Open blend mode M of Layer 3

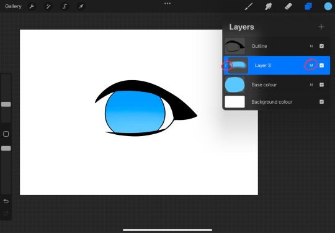311,65
